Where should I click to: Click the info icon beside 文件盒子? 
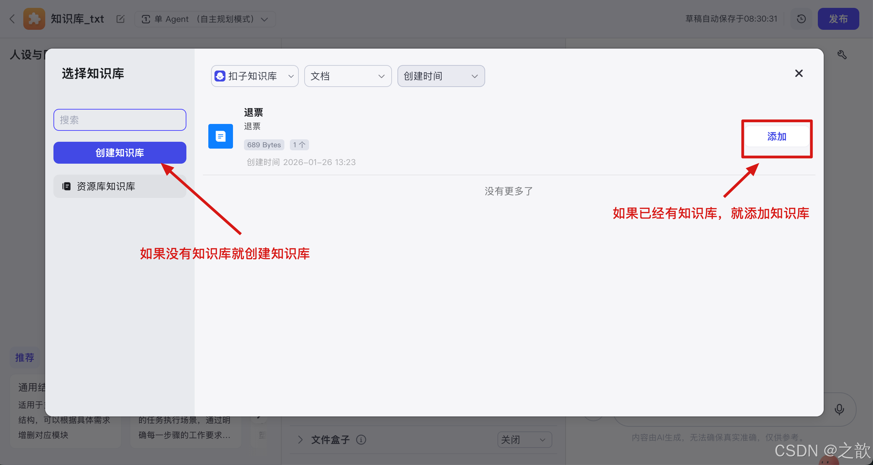361,440
